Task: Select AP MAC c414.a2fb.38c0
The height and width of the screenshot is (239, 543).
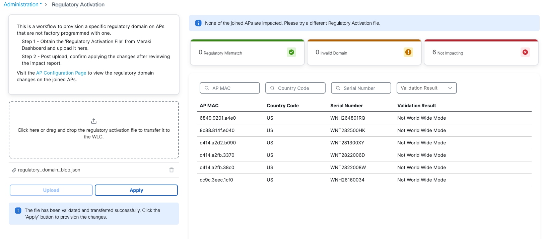Action: (217, 167)
